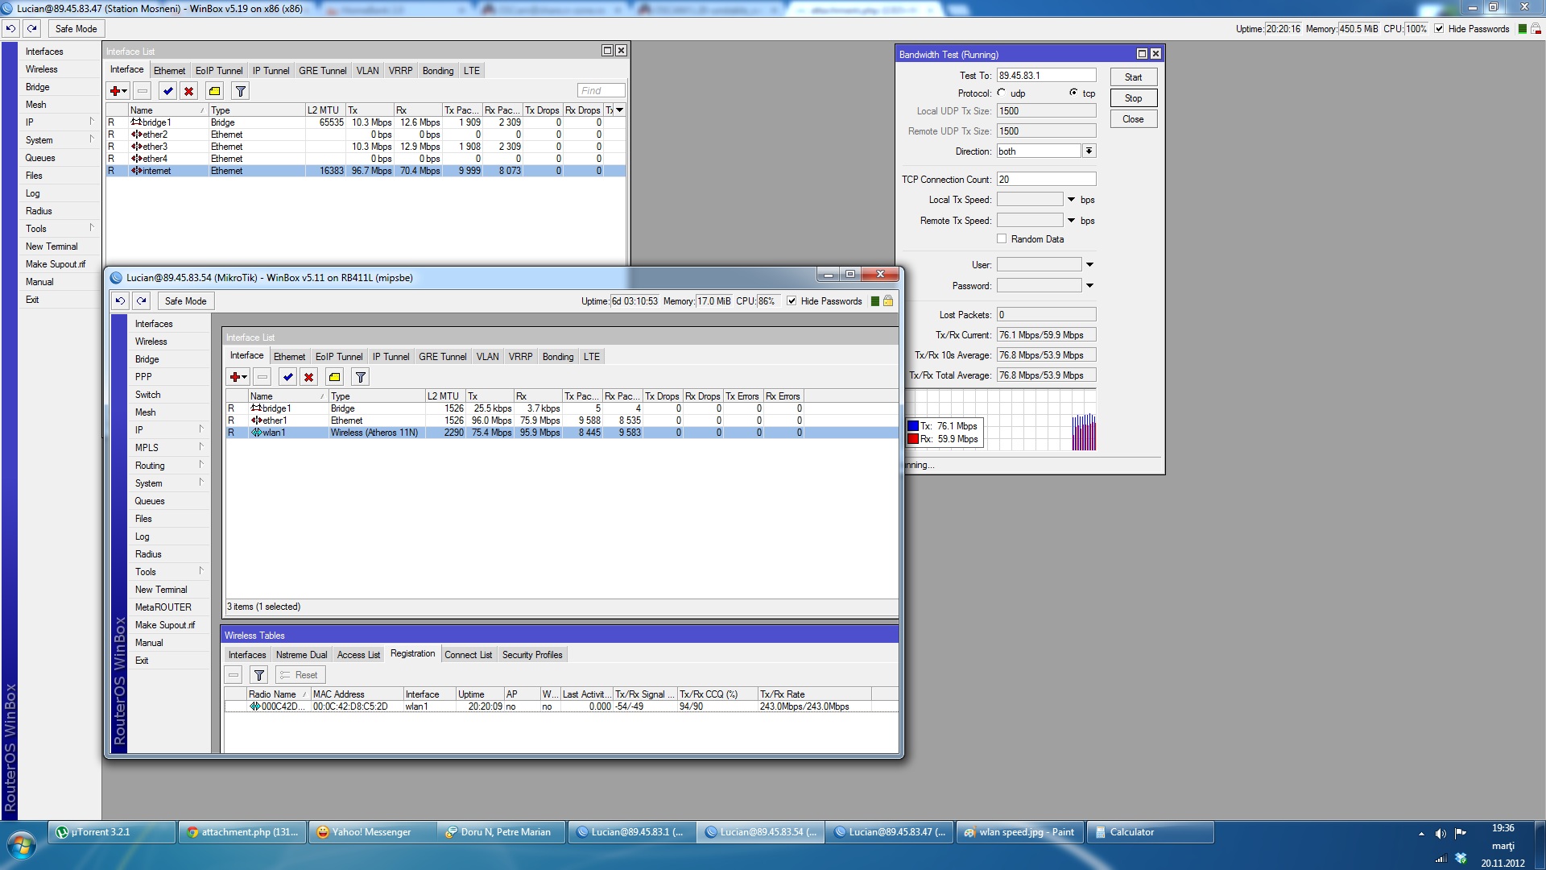
Task: Click the remove (minus) icon in the front Interface List
Action: tap(262, 377)
